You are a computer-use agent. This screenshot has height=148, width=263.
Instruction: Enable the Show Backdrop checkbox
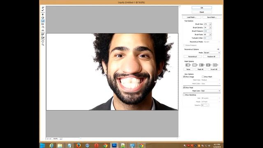tap(184, 95)
